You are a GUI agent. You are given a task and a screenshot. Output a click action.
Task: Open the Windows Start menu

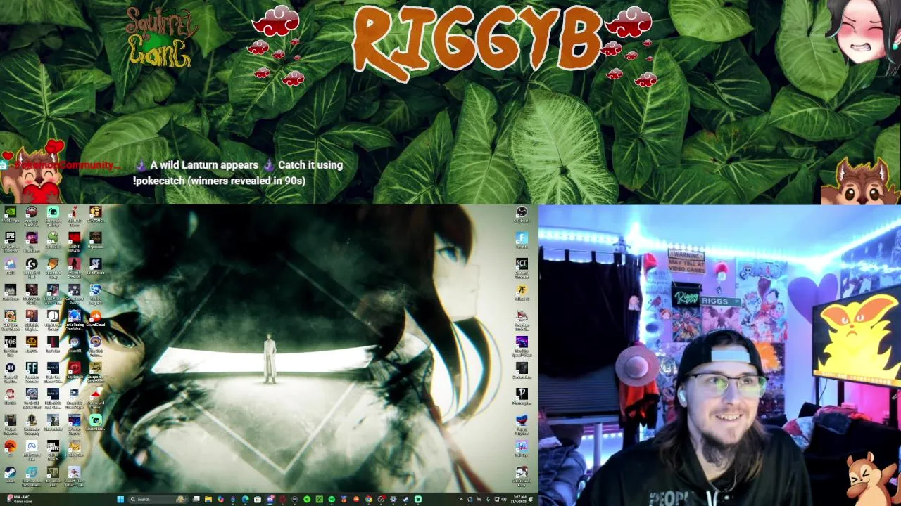pos(120,499)
